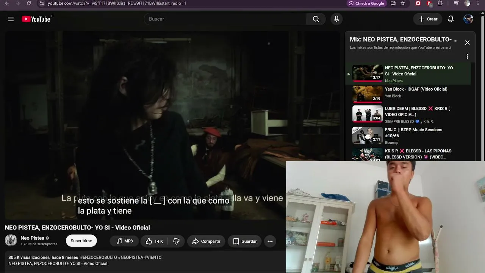Click the video title NEO PISTEA YO SI
485x273 pixels.
(x=77, y=227)
